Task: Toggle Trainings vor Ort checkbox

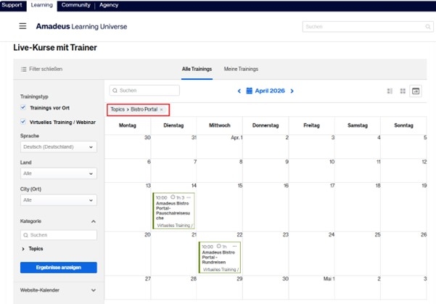Action: [x=23, y=108]
